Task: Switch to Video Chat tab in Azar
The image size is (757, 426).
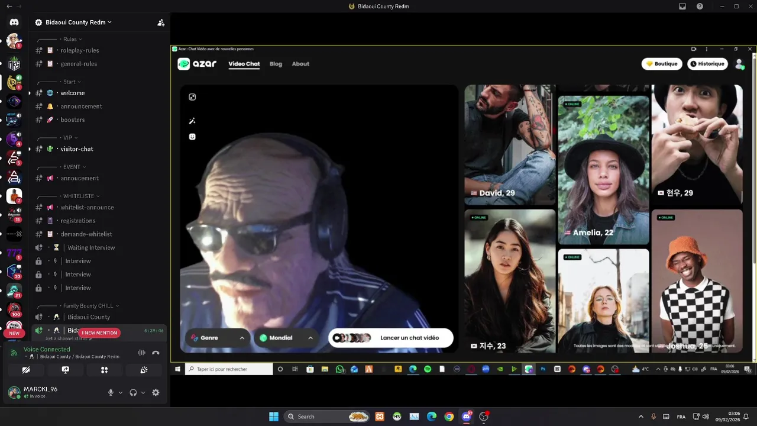Action: pos(244,64)
